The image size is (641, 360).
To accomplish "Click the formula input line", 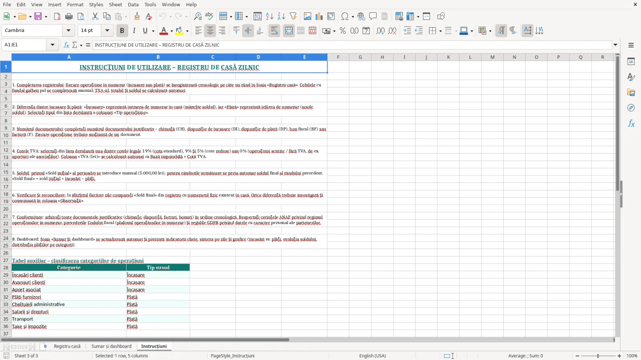I will coord(351,45).
